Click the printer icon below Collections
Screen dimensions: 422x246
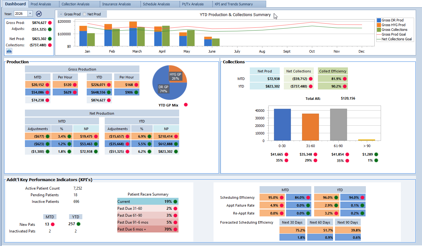coord(9,51)
